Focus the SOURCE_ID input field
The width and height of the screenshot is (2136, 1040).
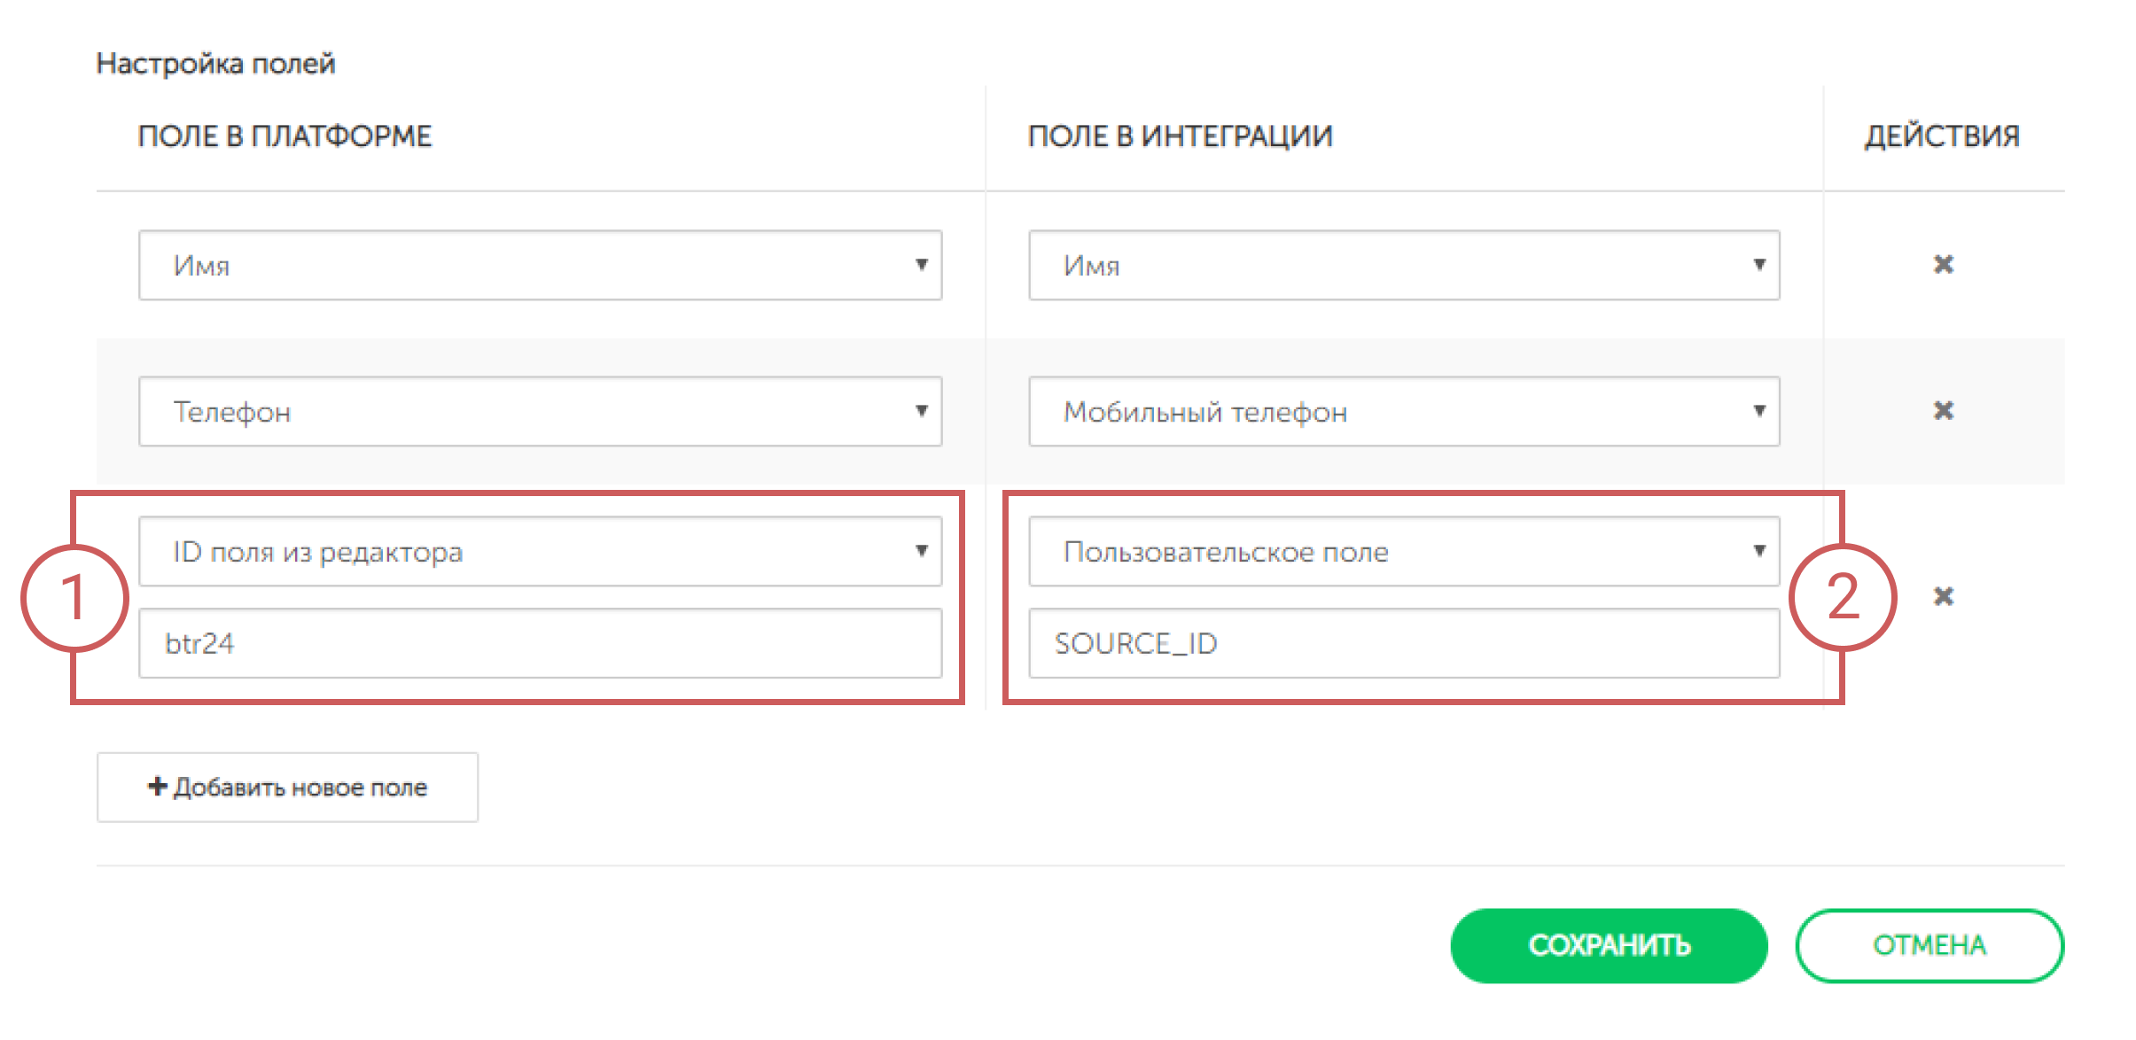1403,643
